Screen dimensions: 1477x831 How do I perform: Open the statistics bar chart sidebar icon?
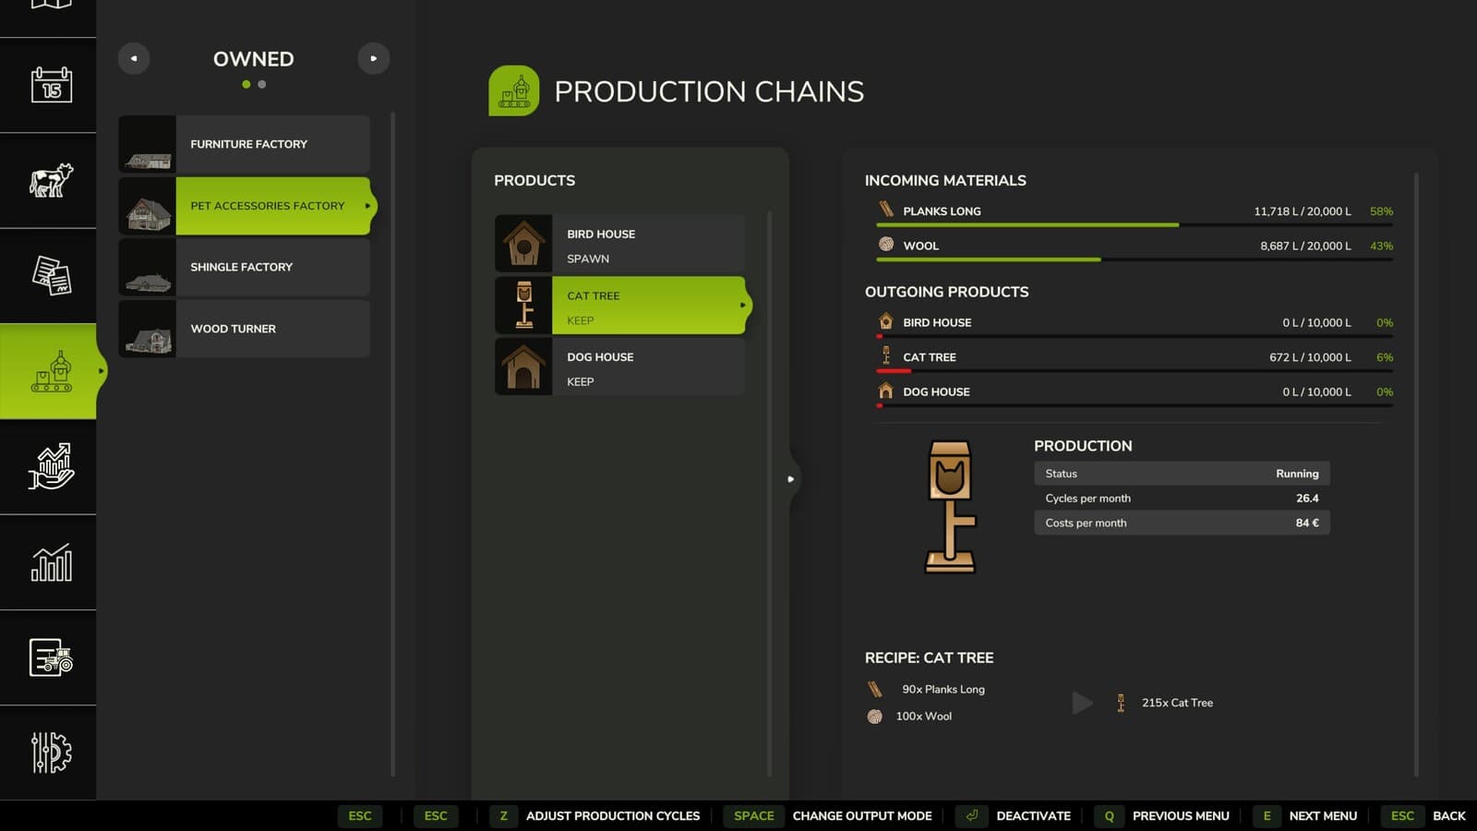52,561
